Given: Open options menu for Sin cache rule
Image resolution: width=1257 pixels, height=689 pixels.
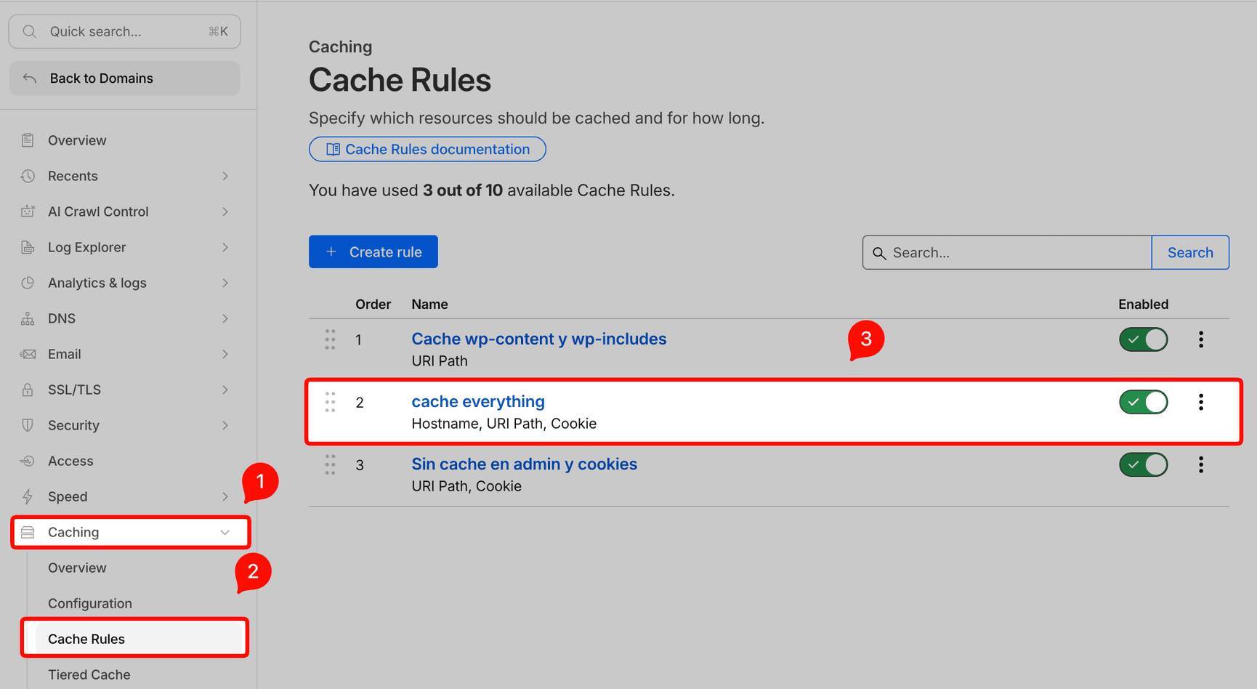Looking at the screenshot, I should click(x=1200, y=464).
